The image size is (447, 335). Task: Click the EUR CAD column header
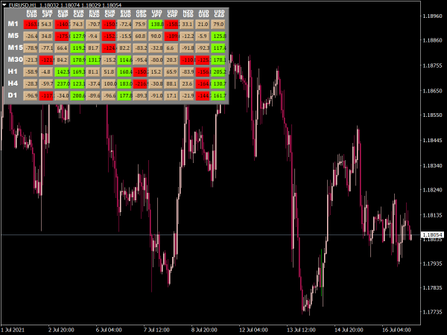(79, 13)
